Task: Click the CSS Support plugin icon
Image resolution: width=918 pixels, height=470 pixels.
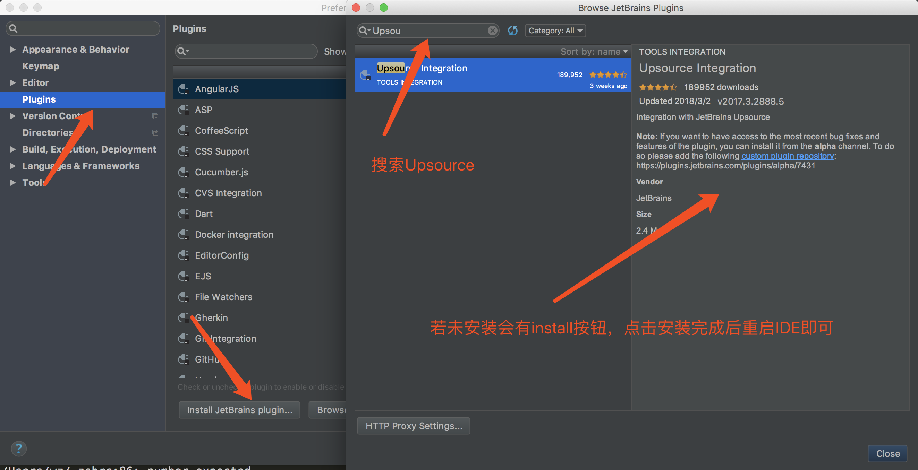Action: pos(184,151)
